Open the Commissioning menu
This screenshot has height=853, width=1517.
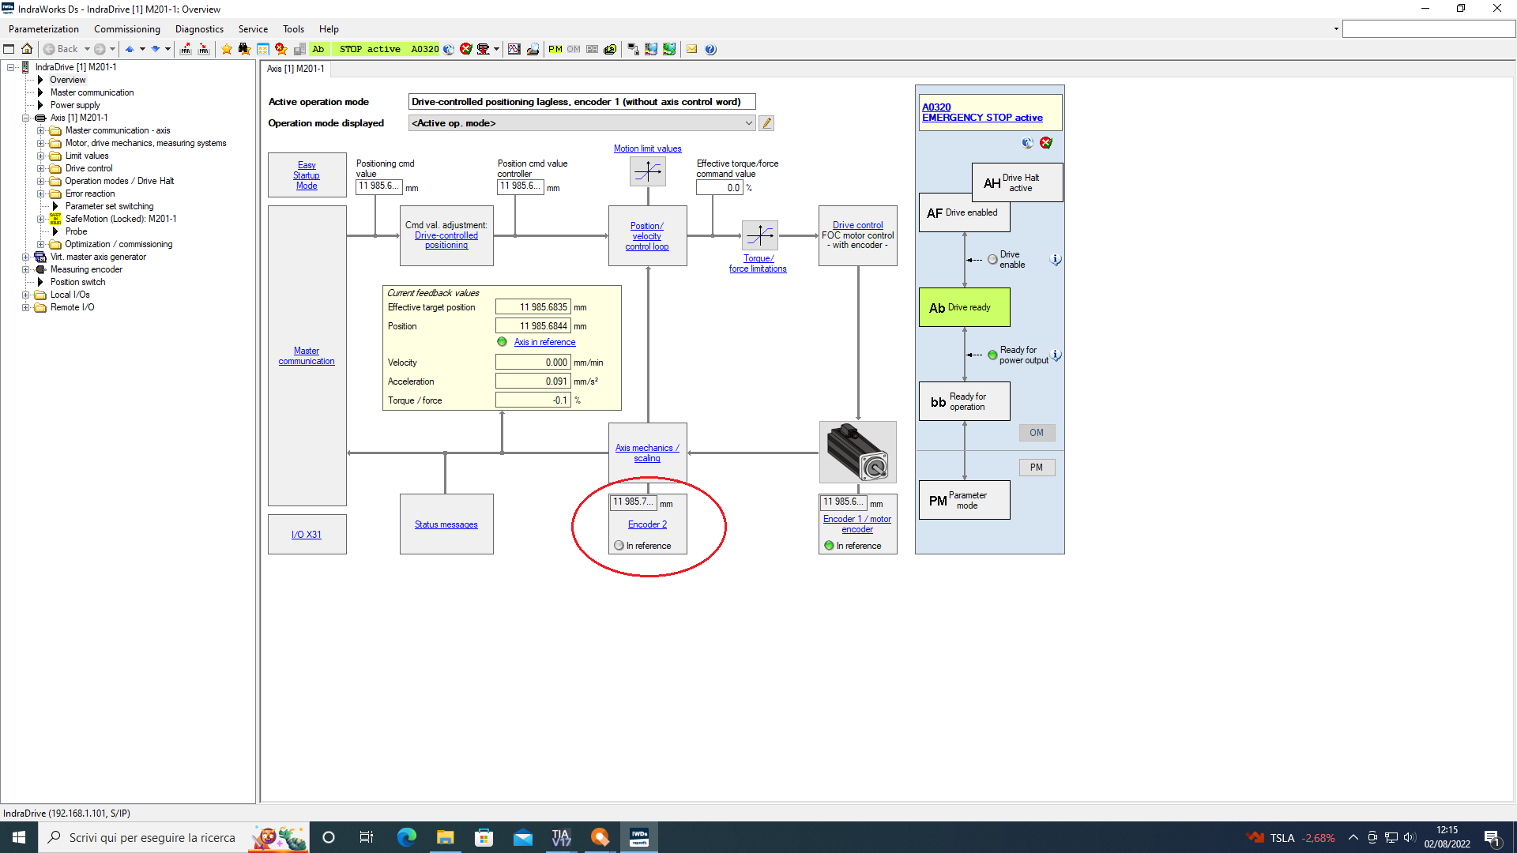coord(126,29)
